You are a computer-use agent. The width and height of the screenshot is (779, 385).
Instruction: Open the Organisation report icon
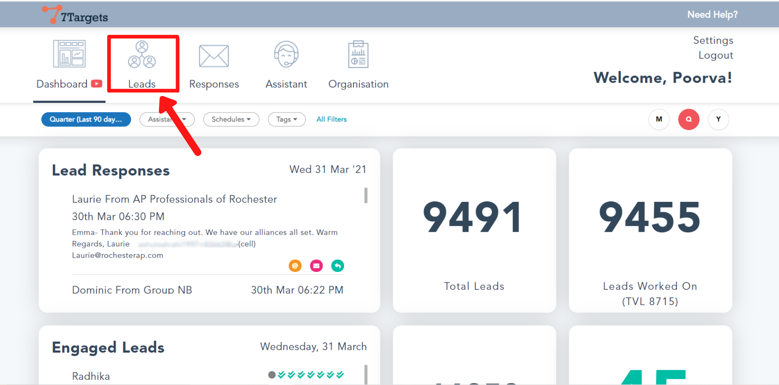(358, 54)
